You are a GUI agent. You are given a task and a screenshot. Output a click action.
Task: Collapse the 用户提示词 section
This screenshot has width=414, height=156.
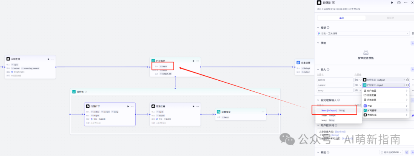pos(318,125)
